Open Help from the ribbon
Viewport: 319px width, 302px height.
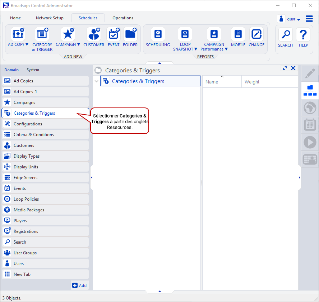(x=303, y=35)
